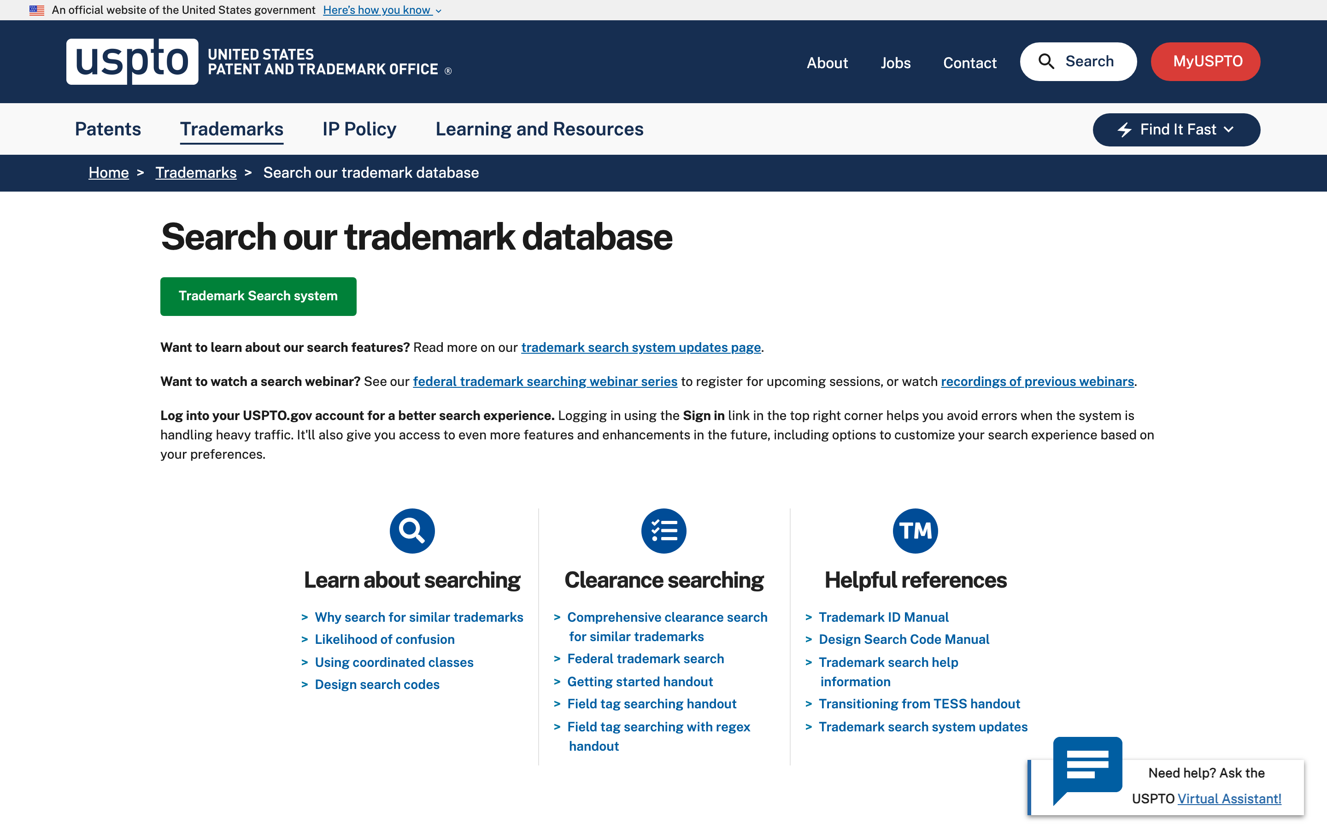This screenshot has width=1327, height=829.
Task: Open the Design Search Code Manual link
Action: click(904, 639)
